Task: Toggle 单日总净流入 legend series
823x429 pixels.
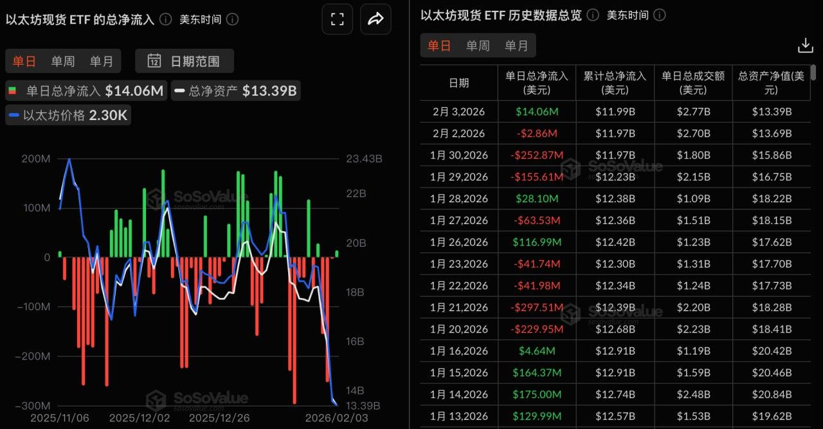Action: point(86,91)
